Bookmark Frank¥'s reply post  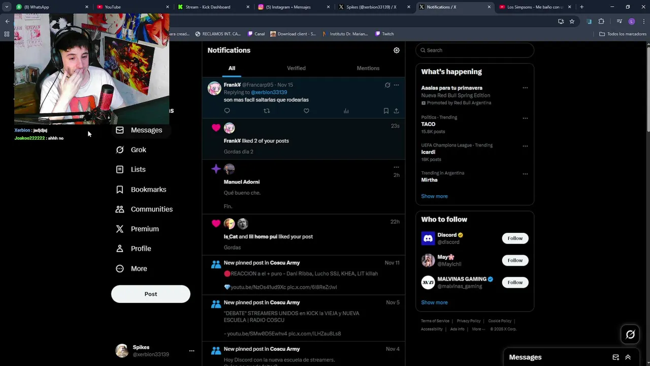[x=386, y=111]
